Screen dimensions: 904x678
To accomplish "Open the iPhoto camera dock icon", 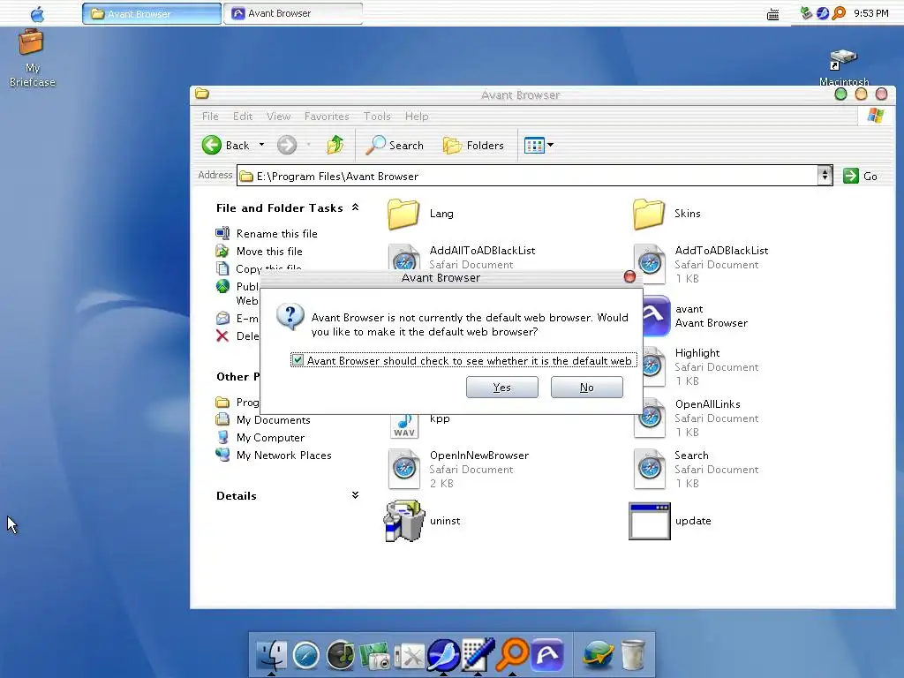I will pyautogui.click(x=375, y=656).
